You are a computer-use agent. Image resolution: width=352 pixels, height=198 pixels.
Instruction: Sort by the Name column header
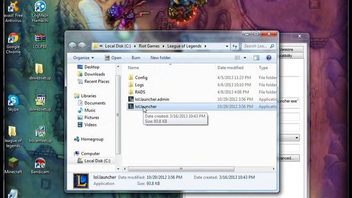[x=133, y=68]
